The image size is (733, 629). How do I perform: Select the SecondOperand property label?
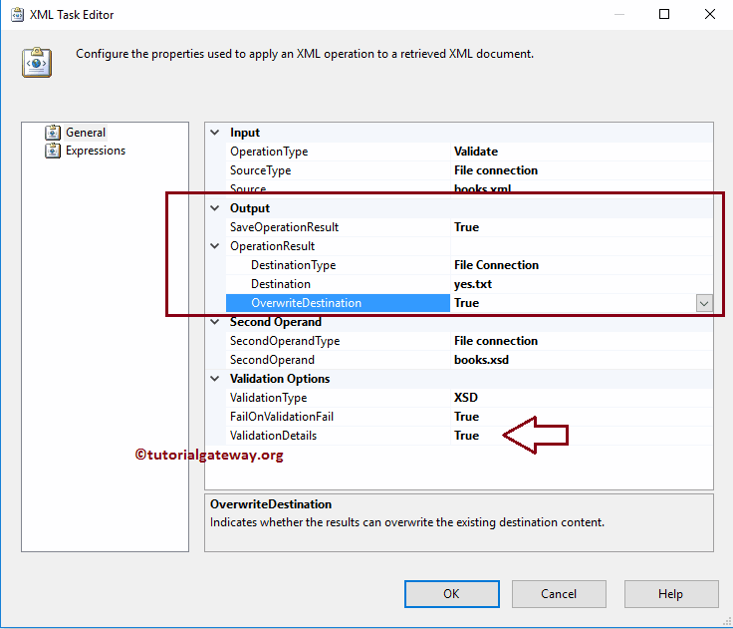272,360
